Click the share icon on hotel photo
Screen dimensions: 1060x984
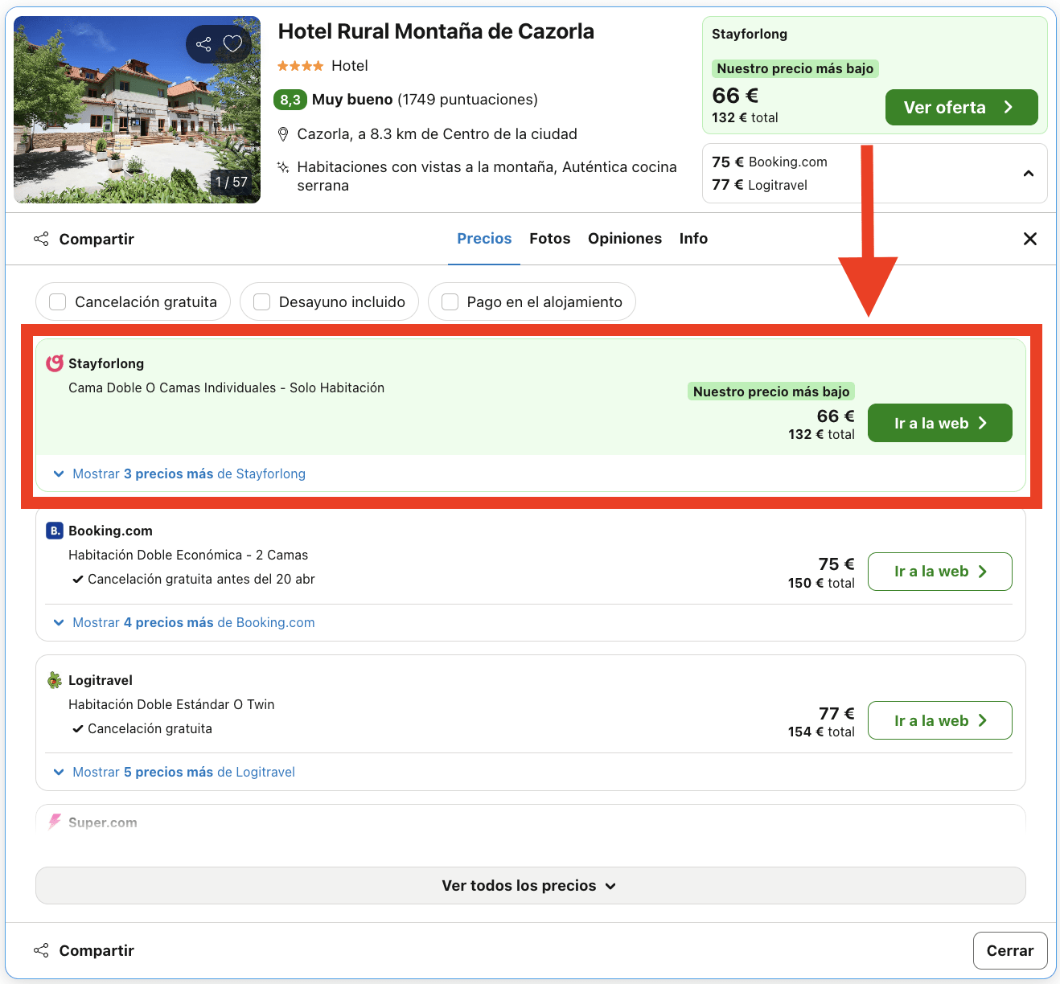[204, 44]
